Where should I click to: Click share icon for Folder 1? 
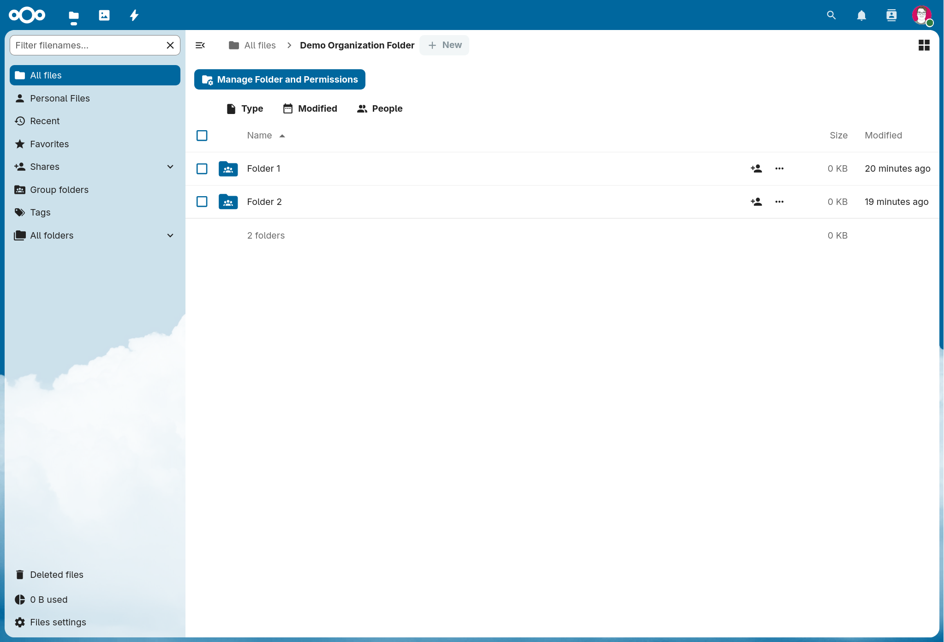pyautogui.click(x=756, y=168)
